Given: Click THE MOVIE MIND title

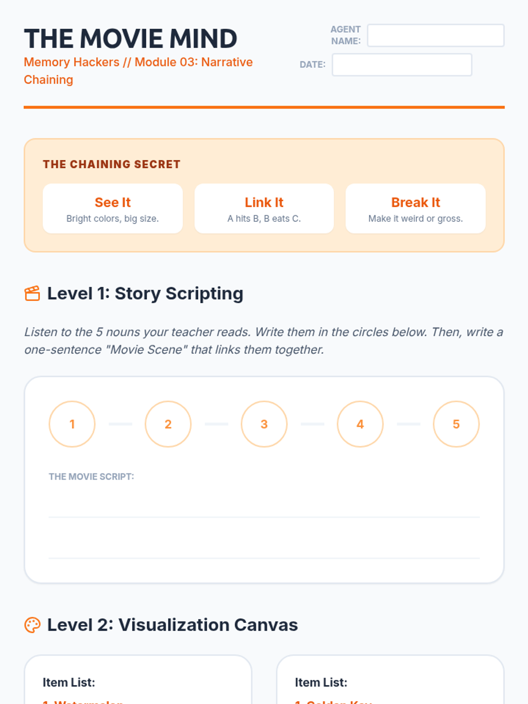Looking at the screenshot, I should click(x=131, y=38).
